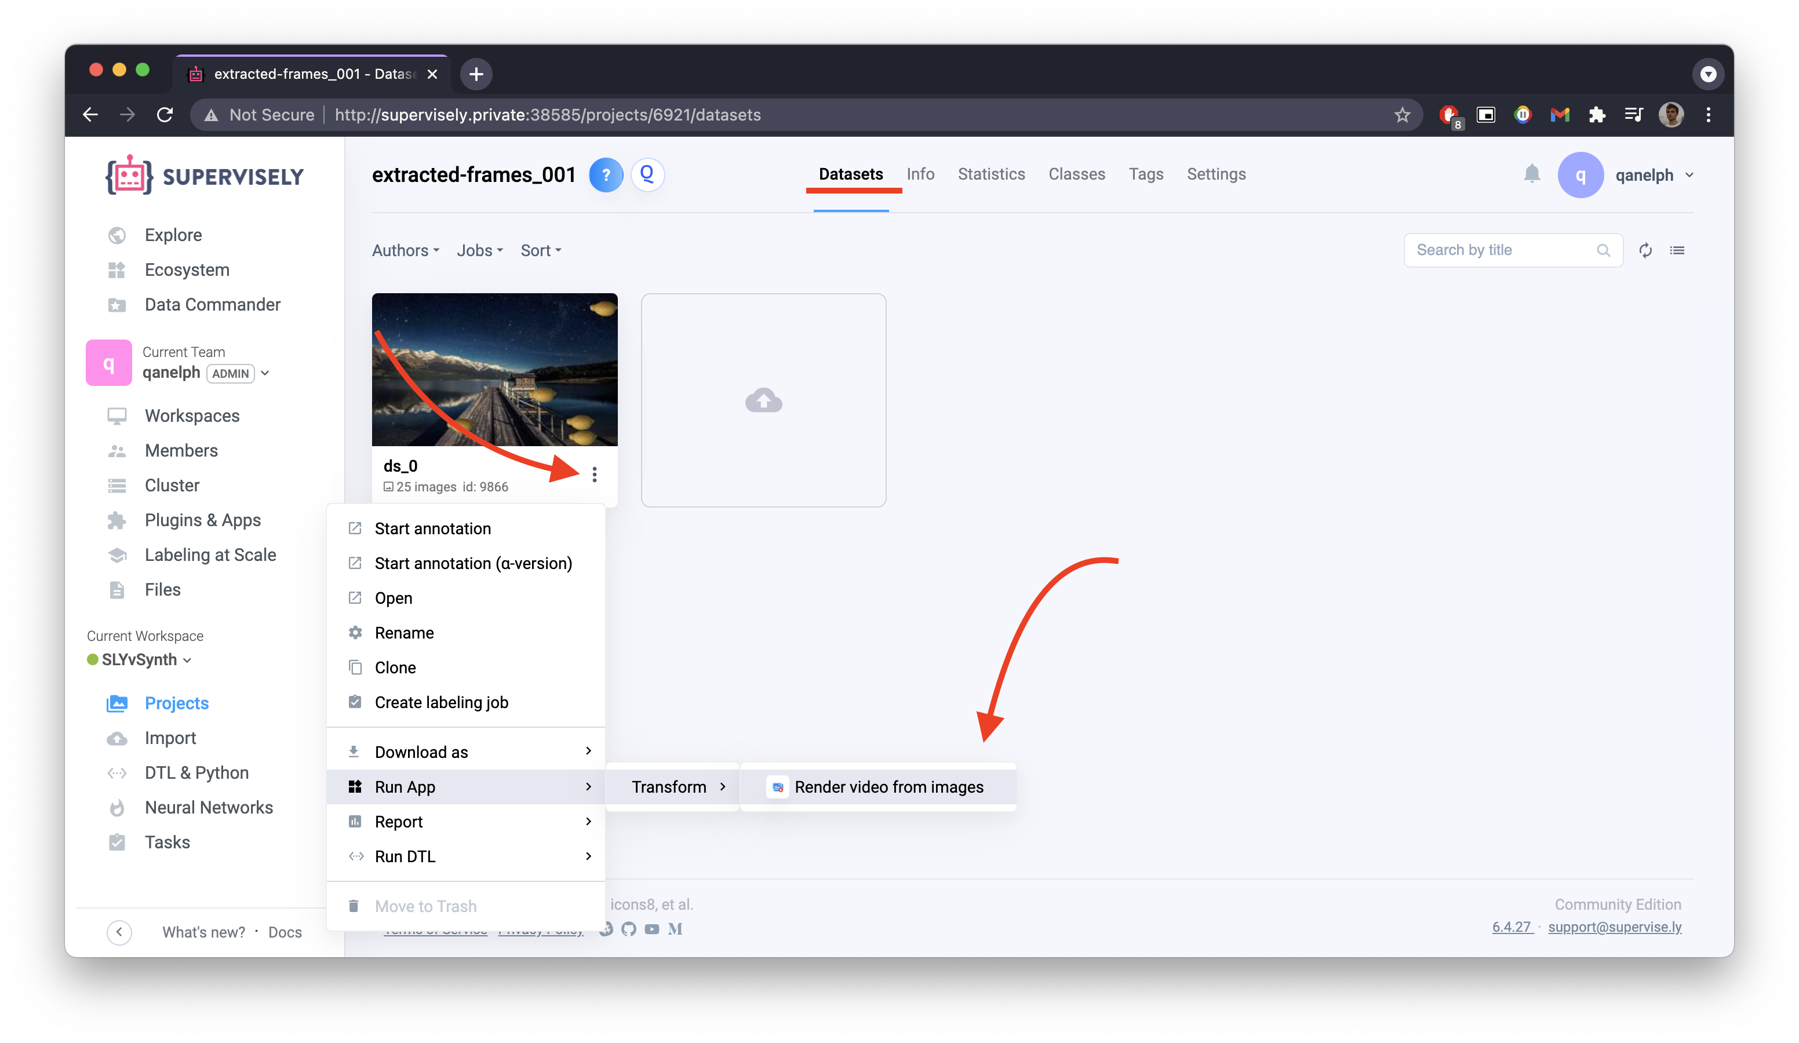The width and height of the screenshot is (1799, 1043).
Task: Click the ds_0 three-dot options icon
Action: (594, 475)
